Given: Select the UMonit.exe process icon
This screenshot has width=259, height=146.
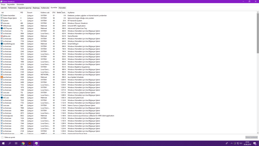Looking at the screenshot, I should pos(2,26).
